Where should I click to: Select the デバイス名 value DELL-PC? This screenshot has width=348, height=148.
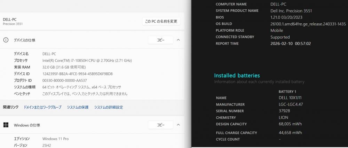[49, 54]
